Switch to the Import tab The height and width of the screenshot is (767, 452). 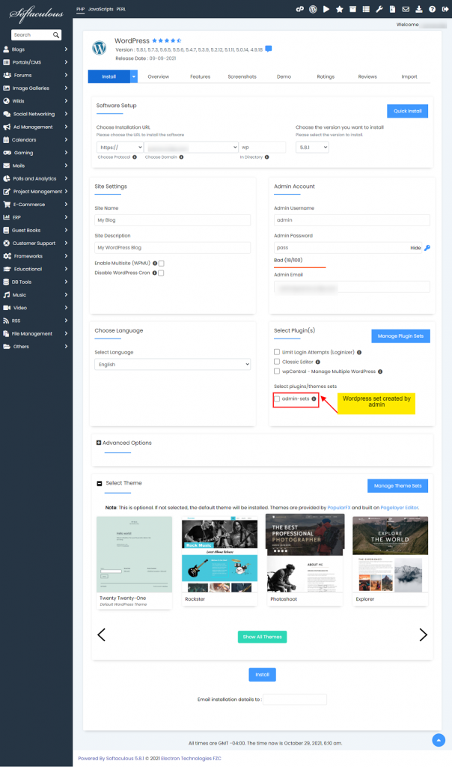(409, 77)
